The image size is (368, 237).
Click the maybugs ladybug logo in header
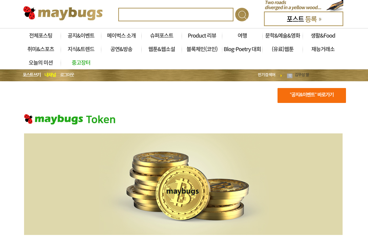point(63,13)
